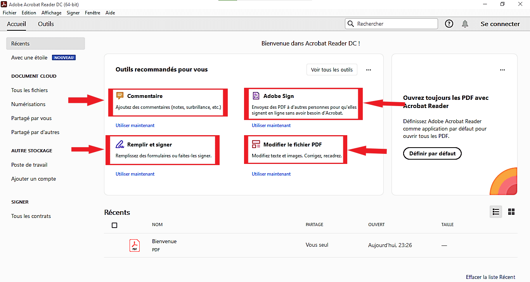Click the Rechercher search field
This screenshot has height=282, width=530.
(391, 24)
